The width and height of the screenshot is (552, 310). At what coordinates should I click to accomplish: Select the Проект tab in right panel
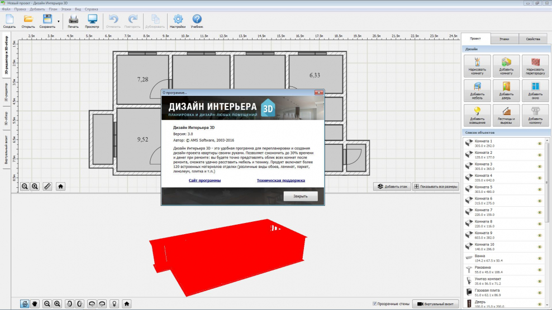pyautogui.click(x=475, y=38)
